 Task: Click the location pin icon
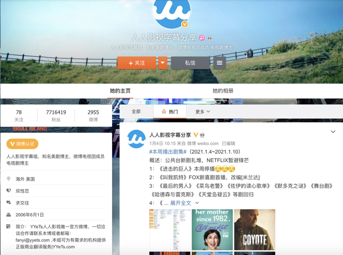coord(8,179)
